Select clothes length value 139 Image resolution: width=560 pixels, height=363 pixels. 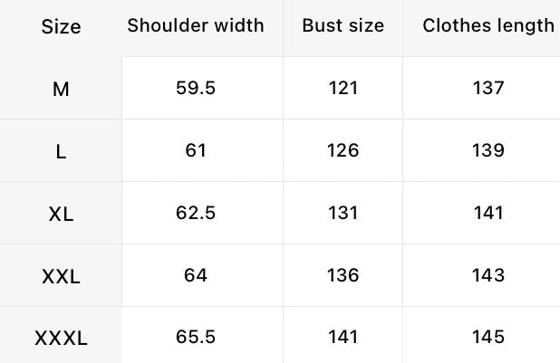point(488,150)
